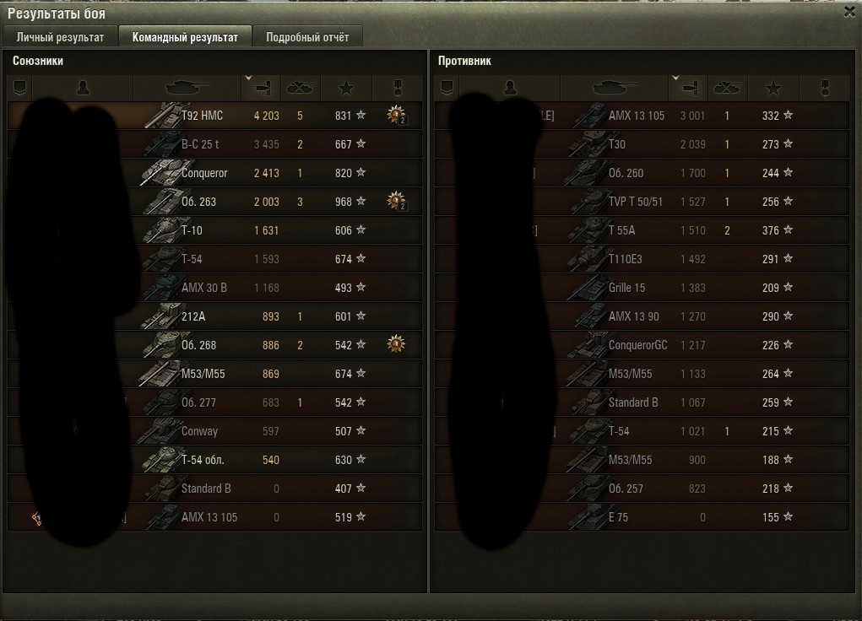Sort allies by damage column icon
This screenshot has height=621, width=862.
263,88
